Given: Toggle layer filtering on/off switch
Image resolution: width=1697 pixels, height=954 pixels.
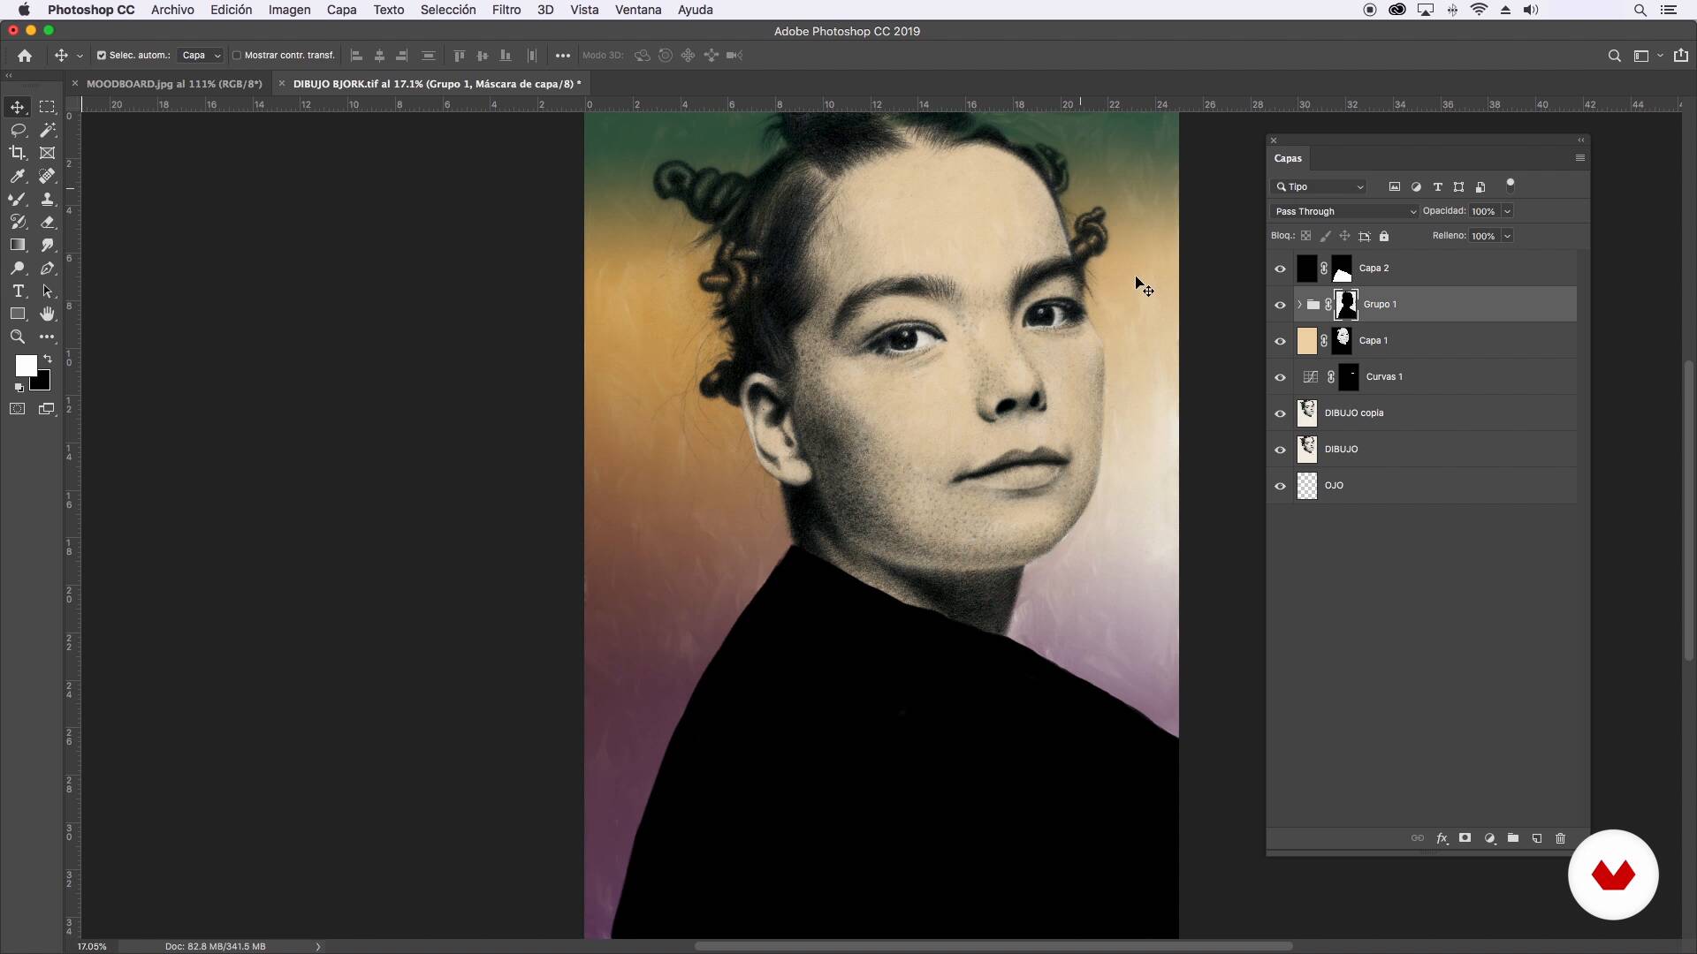Looking at the screenshot, I should [1511, 185].
